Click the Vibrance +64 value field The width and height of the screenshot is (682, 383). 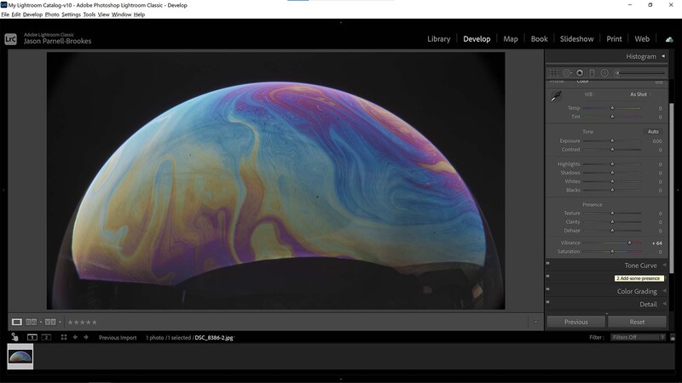point(656,243)
